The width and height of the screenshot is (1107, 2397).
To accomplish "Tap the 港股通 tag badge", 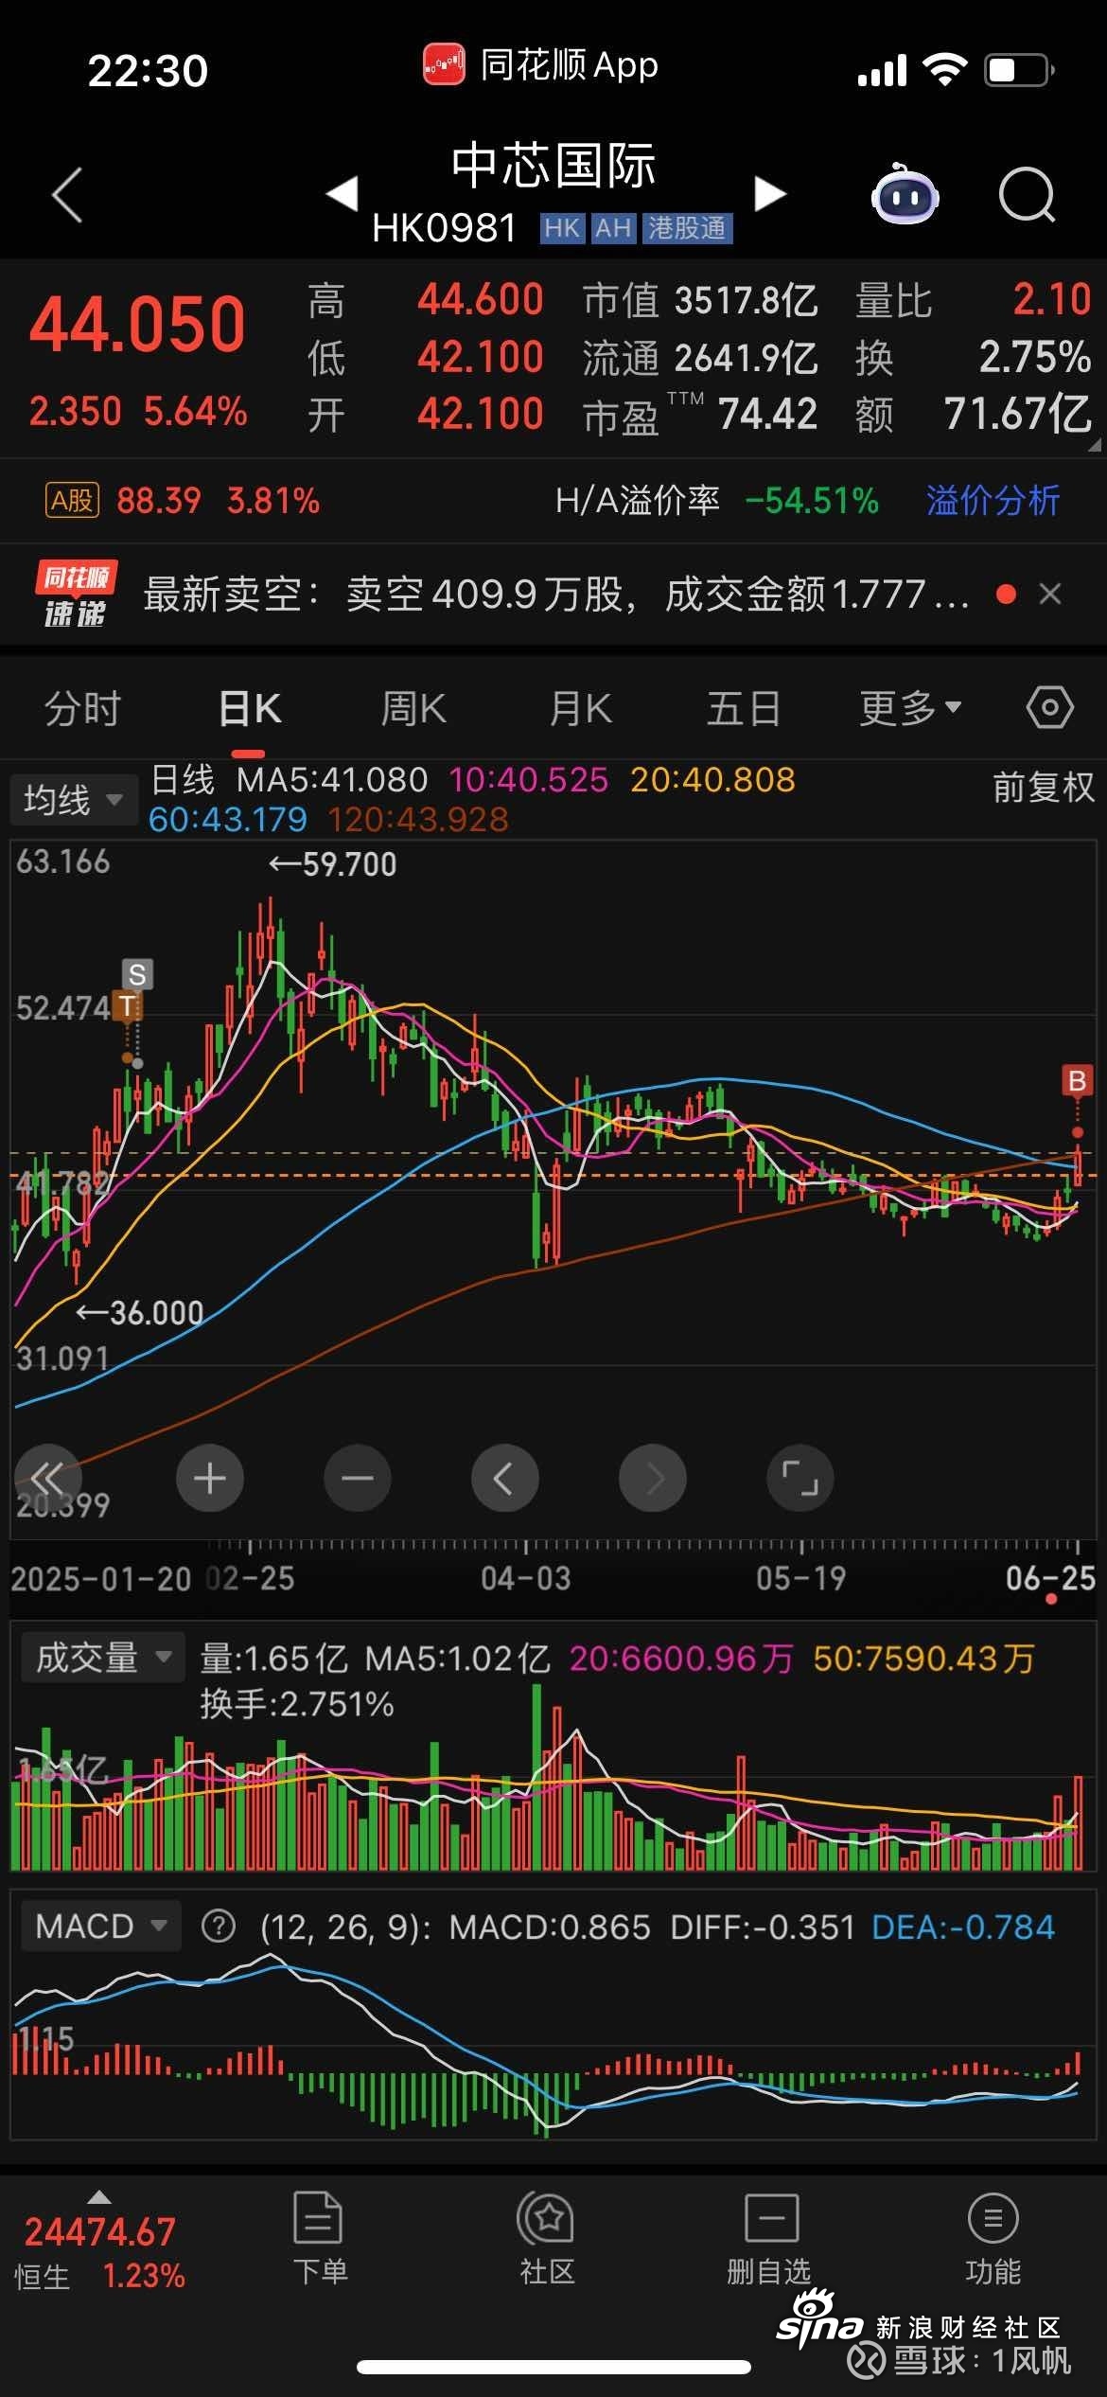I will 687,228.
